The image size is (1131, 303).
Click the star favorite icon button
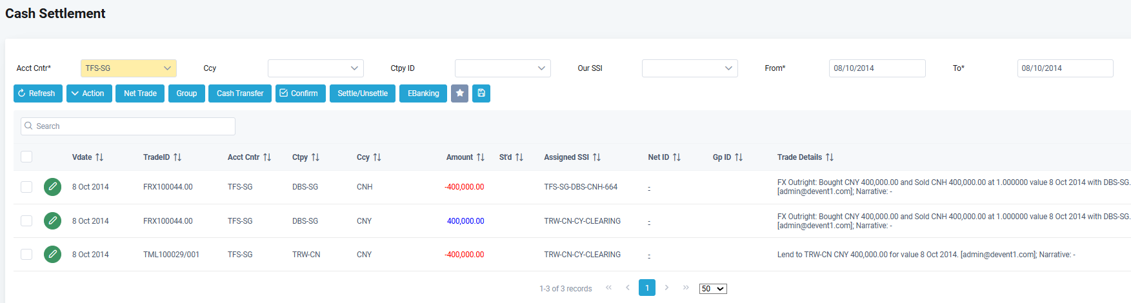click(459, 93)
